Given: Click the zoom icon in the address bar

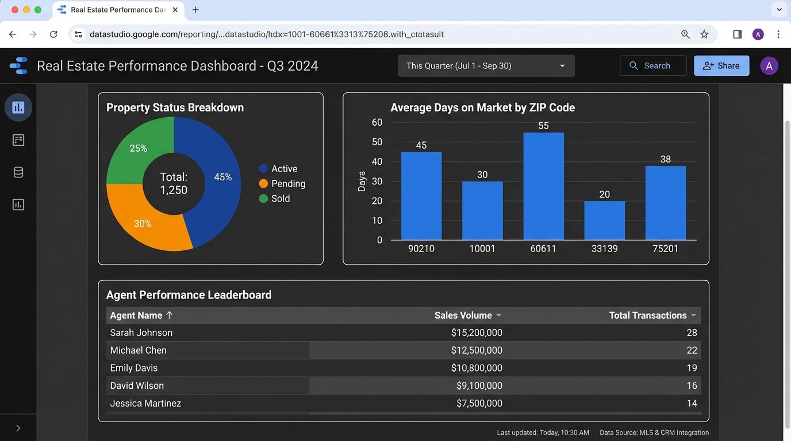Looking at the screenshot, I should (685, 34).
